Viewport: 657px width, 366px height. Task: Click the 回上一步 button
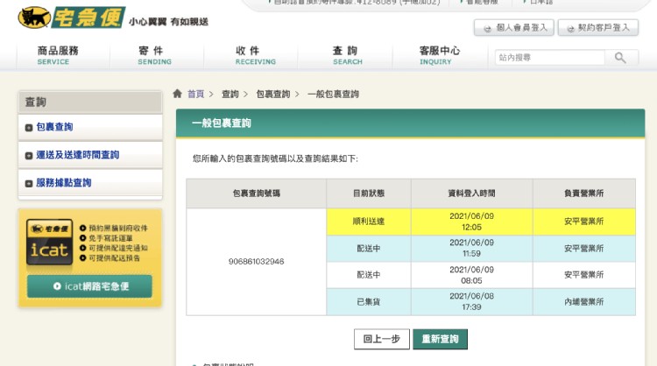coord(382,339)
